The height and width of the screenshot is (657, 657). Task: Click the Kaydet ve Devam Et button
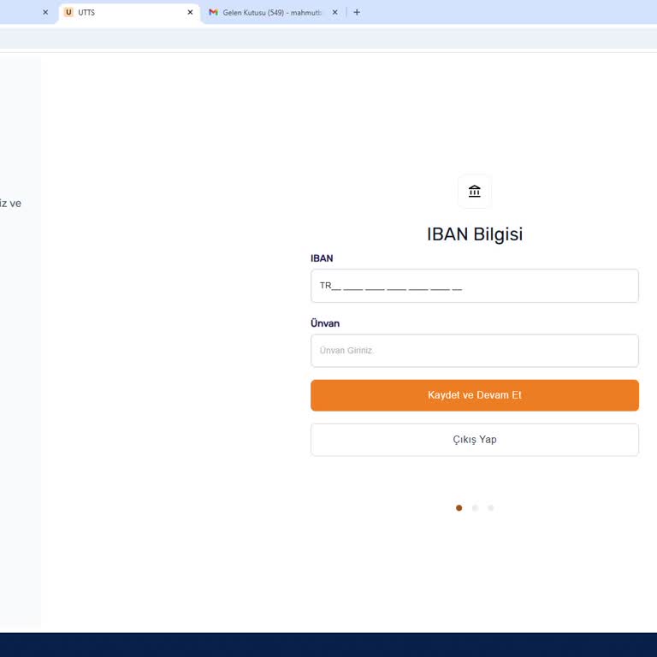(474, 395)
